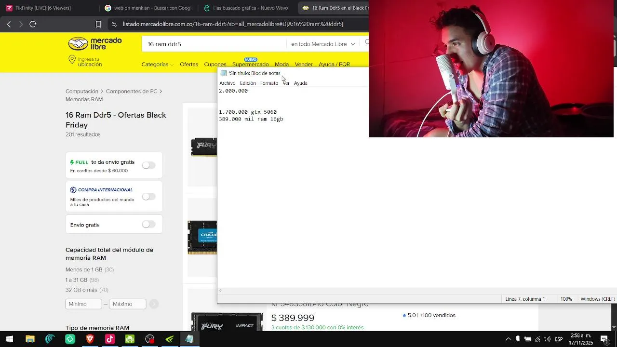Turn on the Envío gratis filter
The height and width of the screenshot is (347, 617).
tap(148, 225)
